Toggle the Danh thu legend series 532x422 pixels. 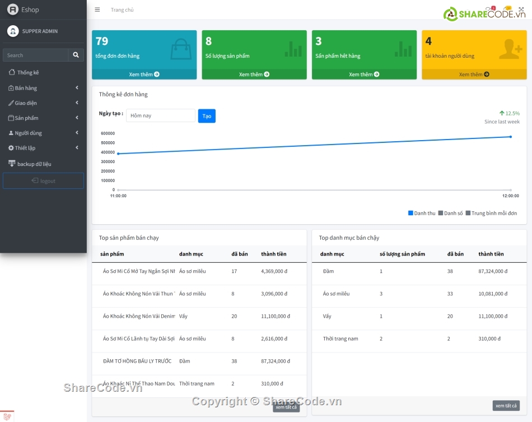pos(422,213)
